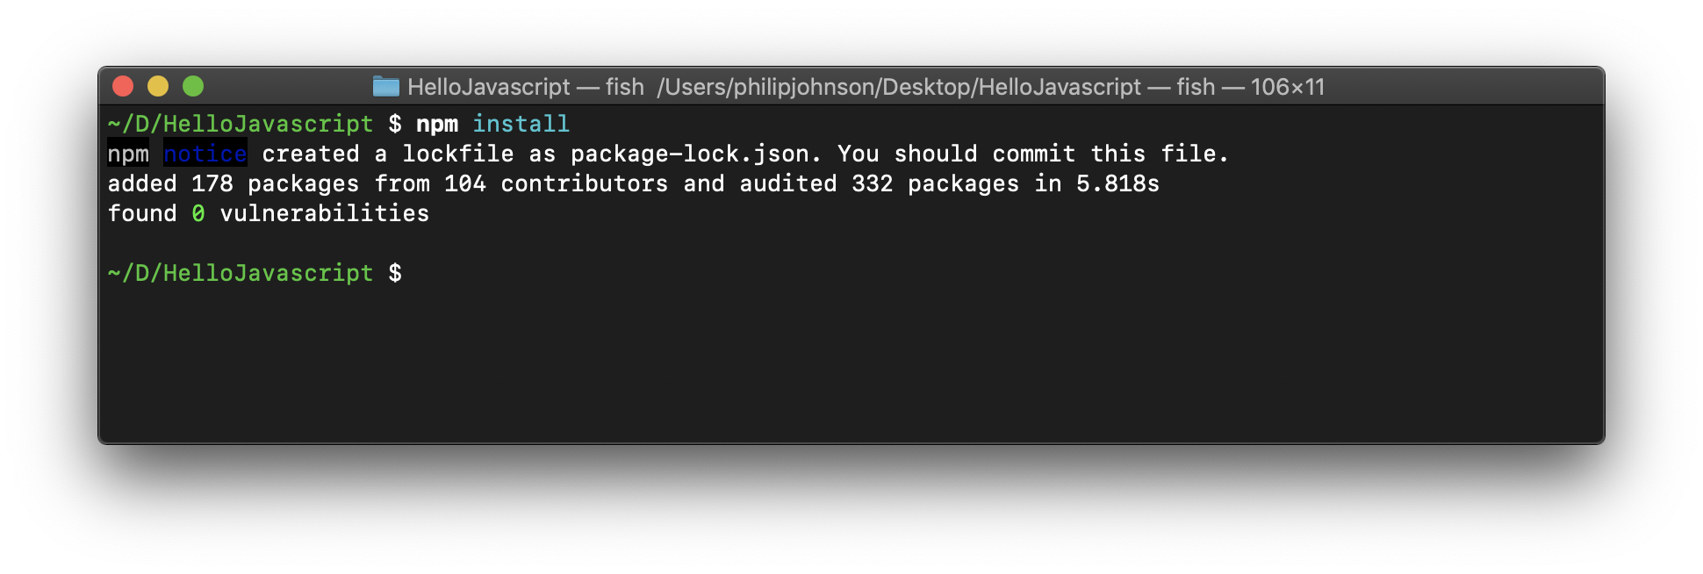Click the cyan word install
This screenshot has height=574, width=1703.
coord(521,124)
